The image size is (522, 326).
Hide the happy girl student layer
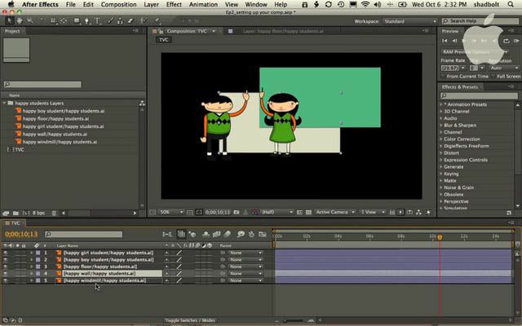(x=5, y=253)
